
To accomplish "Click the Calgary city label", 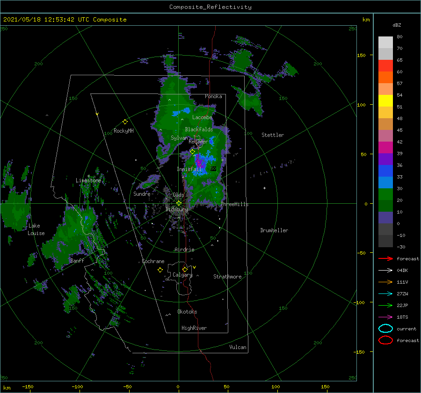I will [x=182, y=275].
